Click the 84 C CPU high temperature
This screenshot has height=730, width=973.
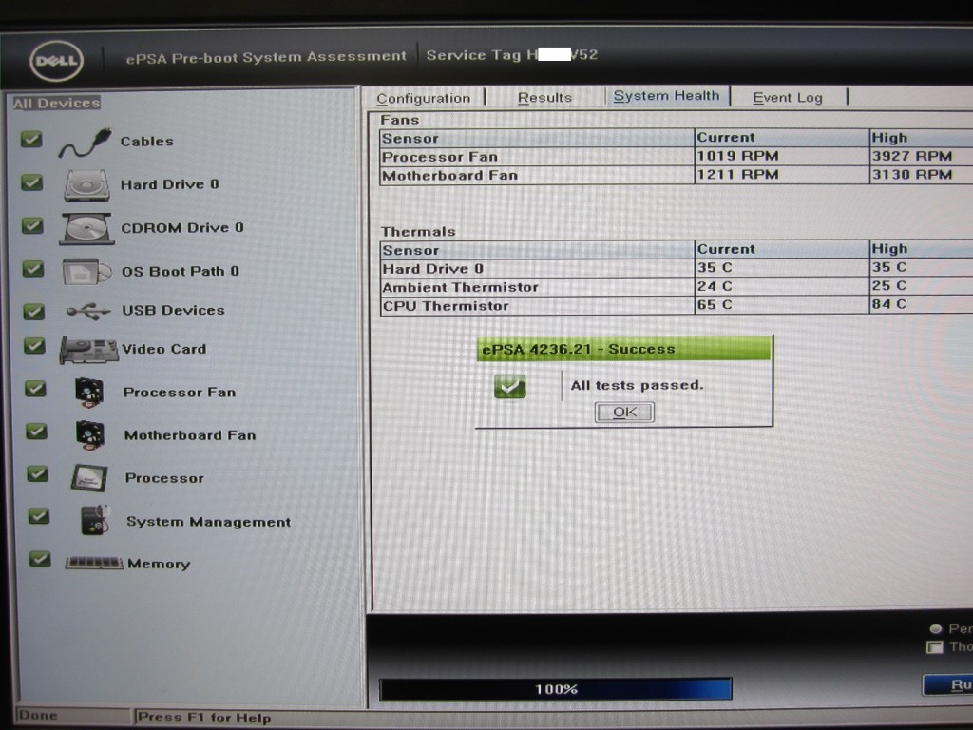(x=889, y=304)
